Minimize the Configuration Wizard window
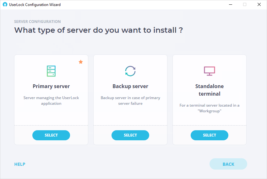Screen dimensions: 267x179 [231, 5]
